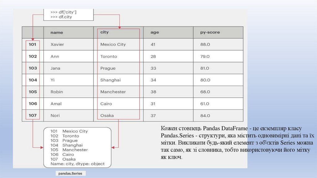The image size is (317, 178).
Task: Click py-score value 61.0
Action: [x=205, y=104]
